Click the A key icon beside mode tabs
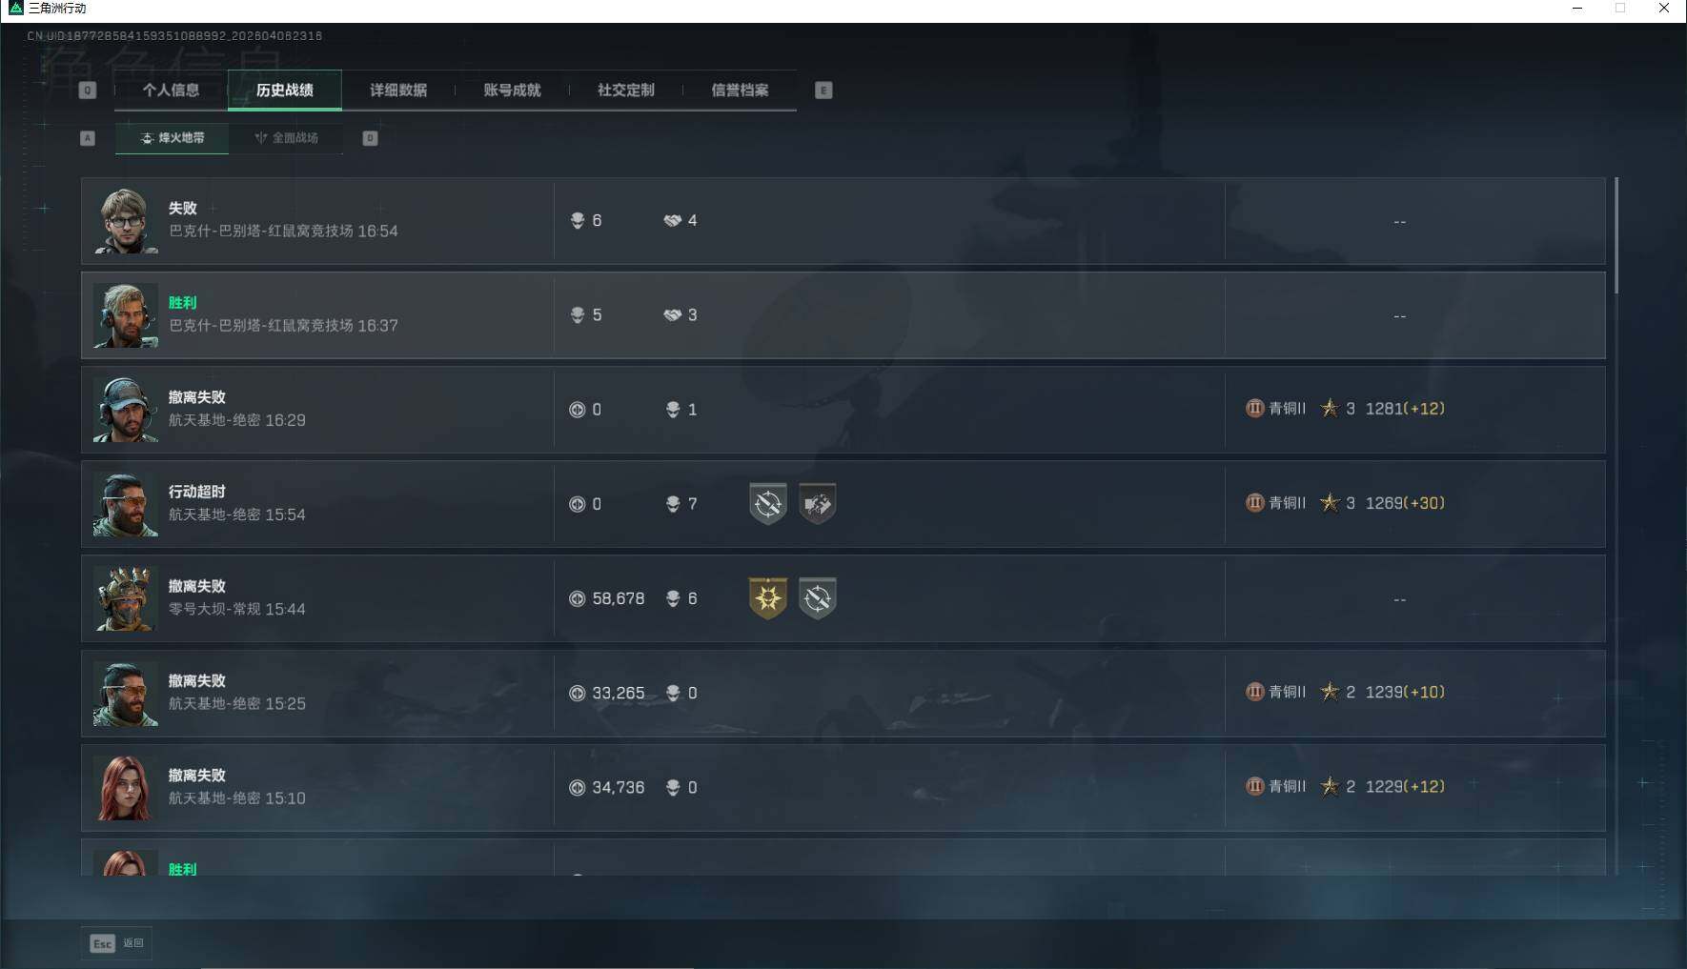The height and width of the screenshot is (969, 1687). 87,138
